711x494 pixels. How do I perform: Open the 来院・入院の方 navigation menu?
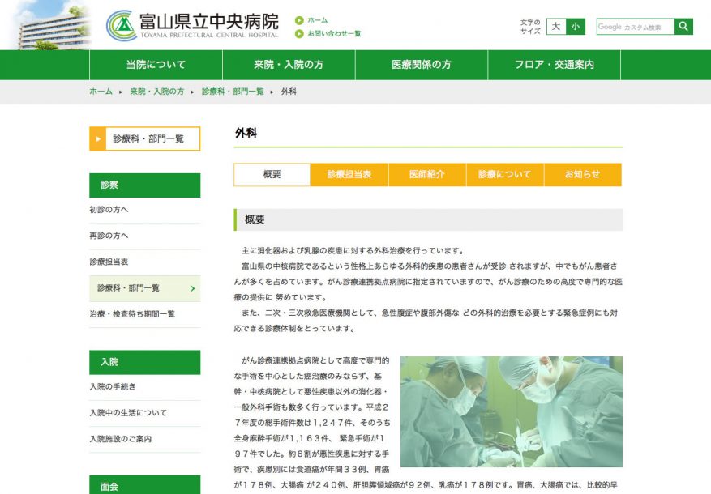(289, 65)
